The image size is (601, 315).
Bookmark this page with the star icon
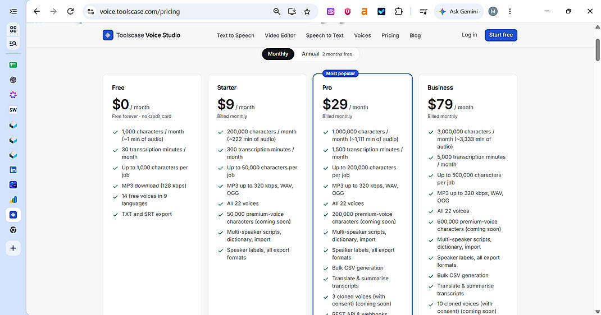click(307, 11)
